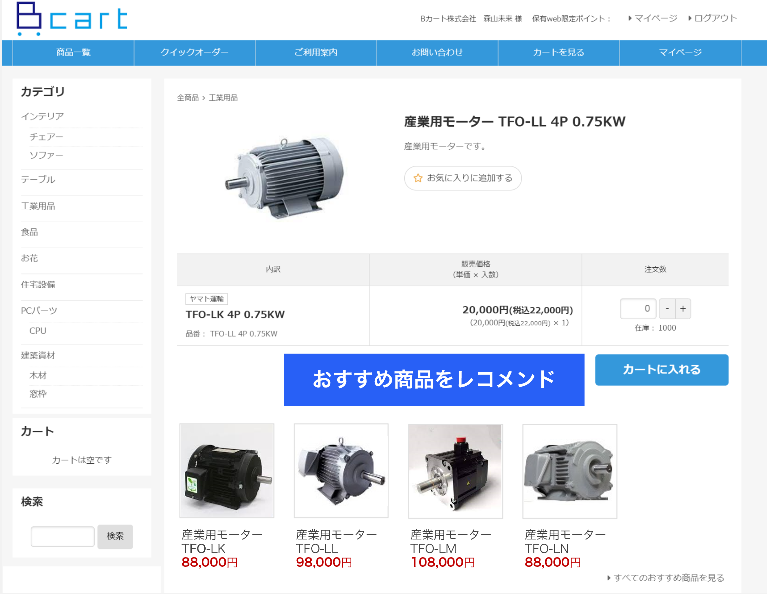Click the ヤマト運輸 shipping tag
The height and width of the screenshot is (594, 767).
pyautogui.click(x=207, y=299)
